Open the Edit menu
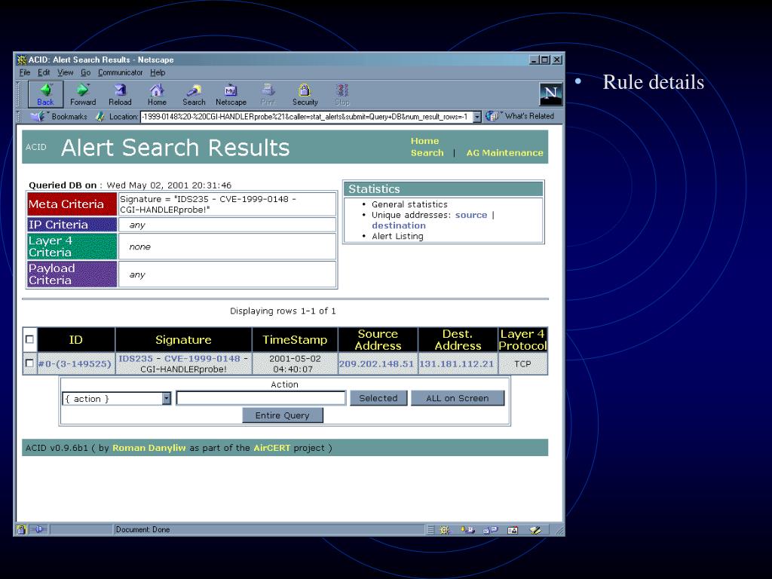Screen dimensions: 772x579 44,73
